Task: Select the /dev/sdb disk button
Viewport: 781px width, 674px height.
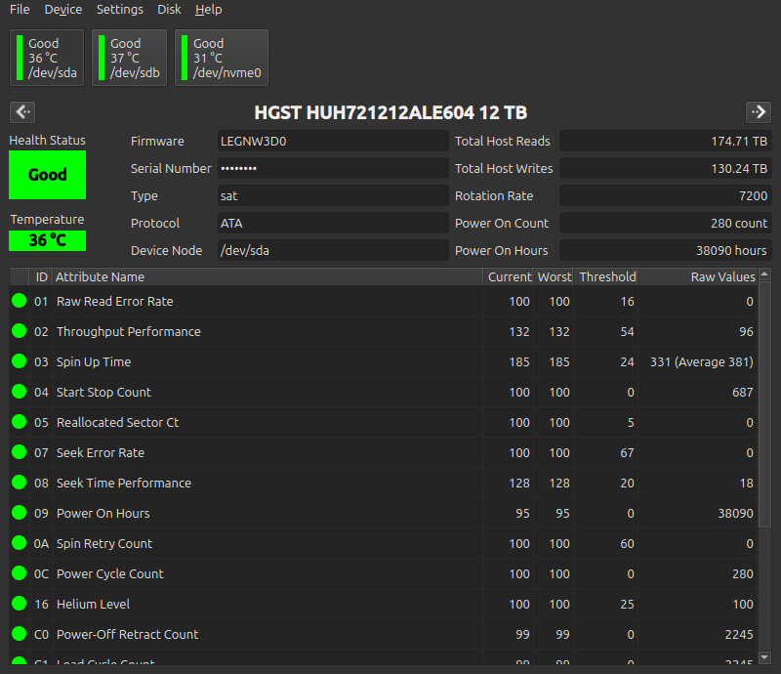Action: tap(130, 58)
